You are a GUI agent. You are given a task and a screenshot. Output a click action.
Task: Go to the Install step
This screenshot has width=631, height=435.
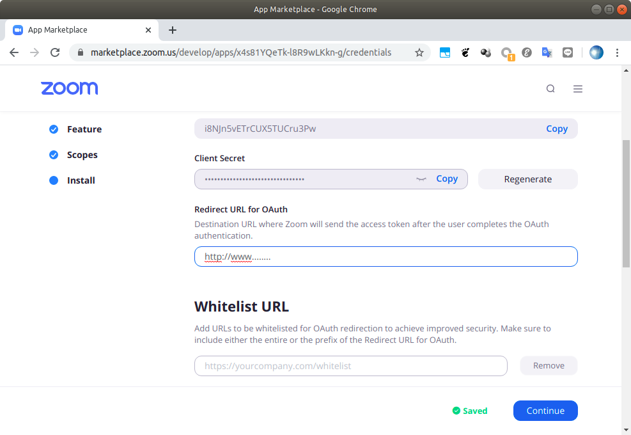point(81,180)
